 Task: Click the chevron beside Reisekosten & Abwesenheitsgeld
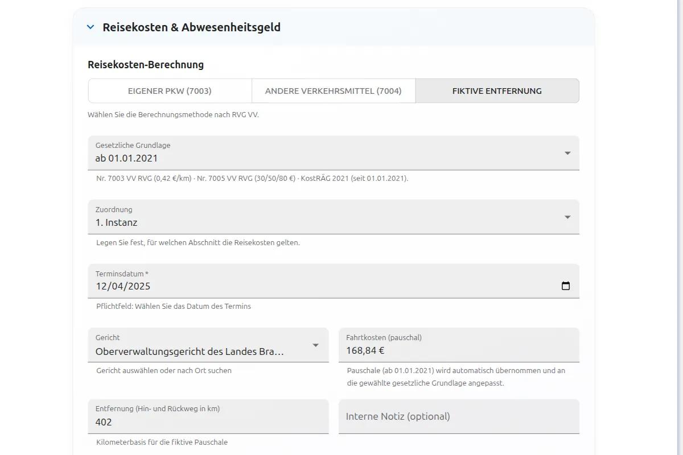[90, 27]
